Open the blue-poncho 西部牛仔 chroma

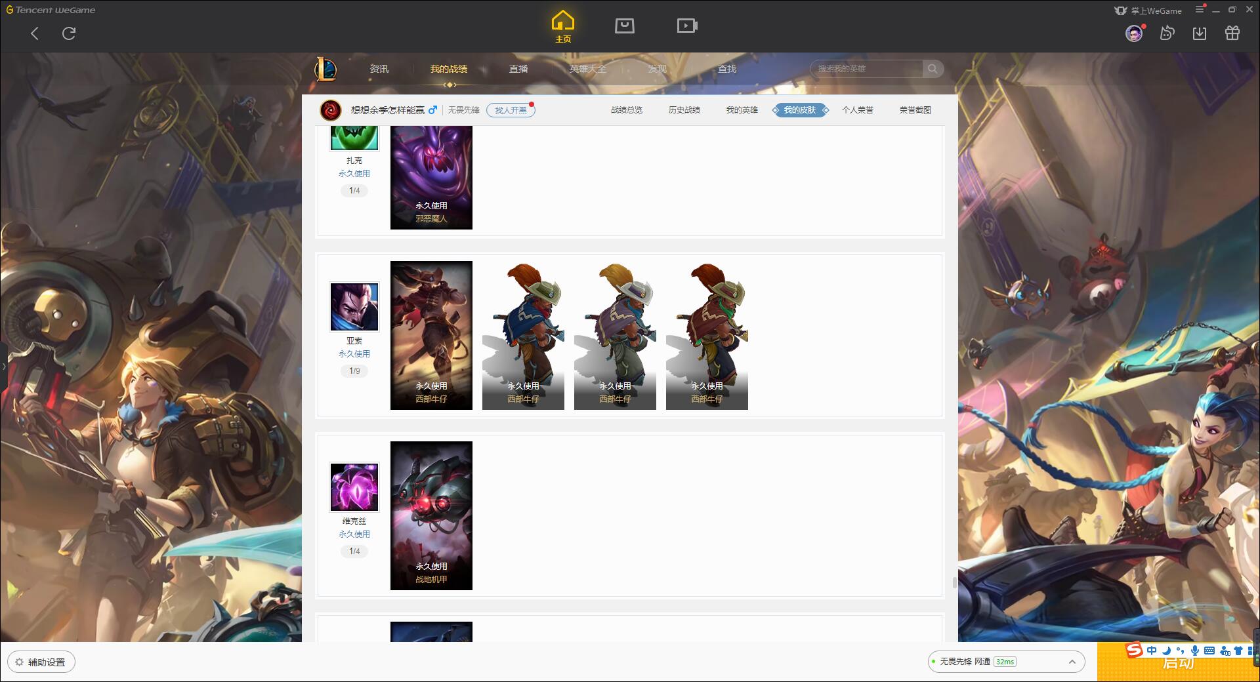(523, 335)
